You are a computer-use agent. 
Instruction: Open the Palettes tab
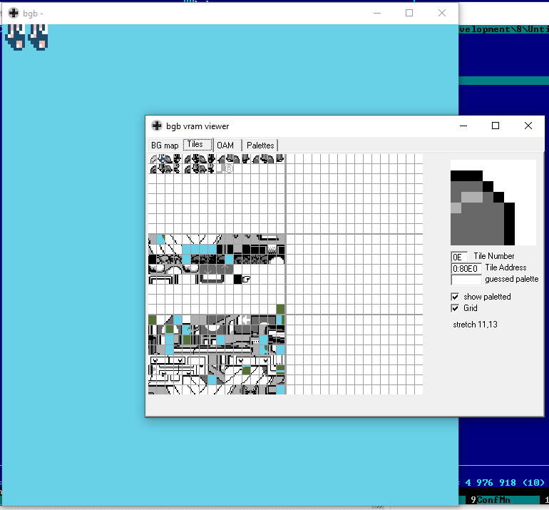260,146
